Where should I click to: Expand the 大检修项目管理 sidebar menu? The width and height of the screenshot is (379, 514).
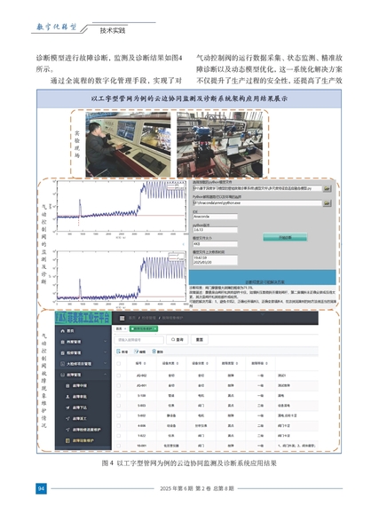click(x=83, y=364)
